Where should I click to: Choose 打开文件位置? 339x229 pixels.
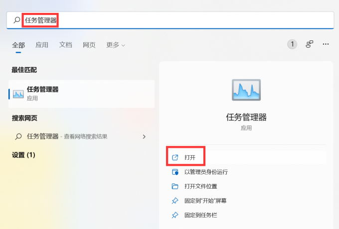point(246,186)
